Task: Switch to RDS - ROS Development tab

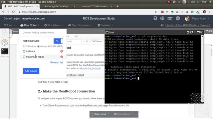Action: click(21, 6)
